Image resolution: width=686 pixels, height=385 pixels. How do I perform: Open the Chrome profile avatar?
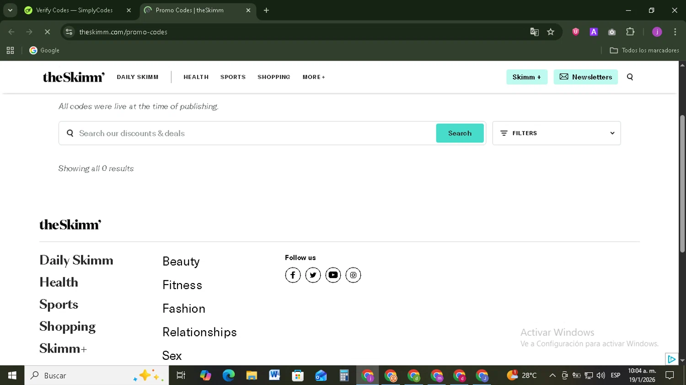point(657,32)
